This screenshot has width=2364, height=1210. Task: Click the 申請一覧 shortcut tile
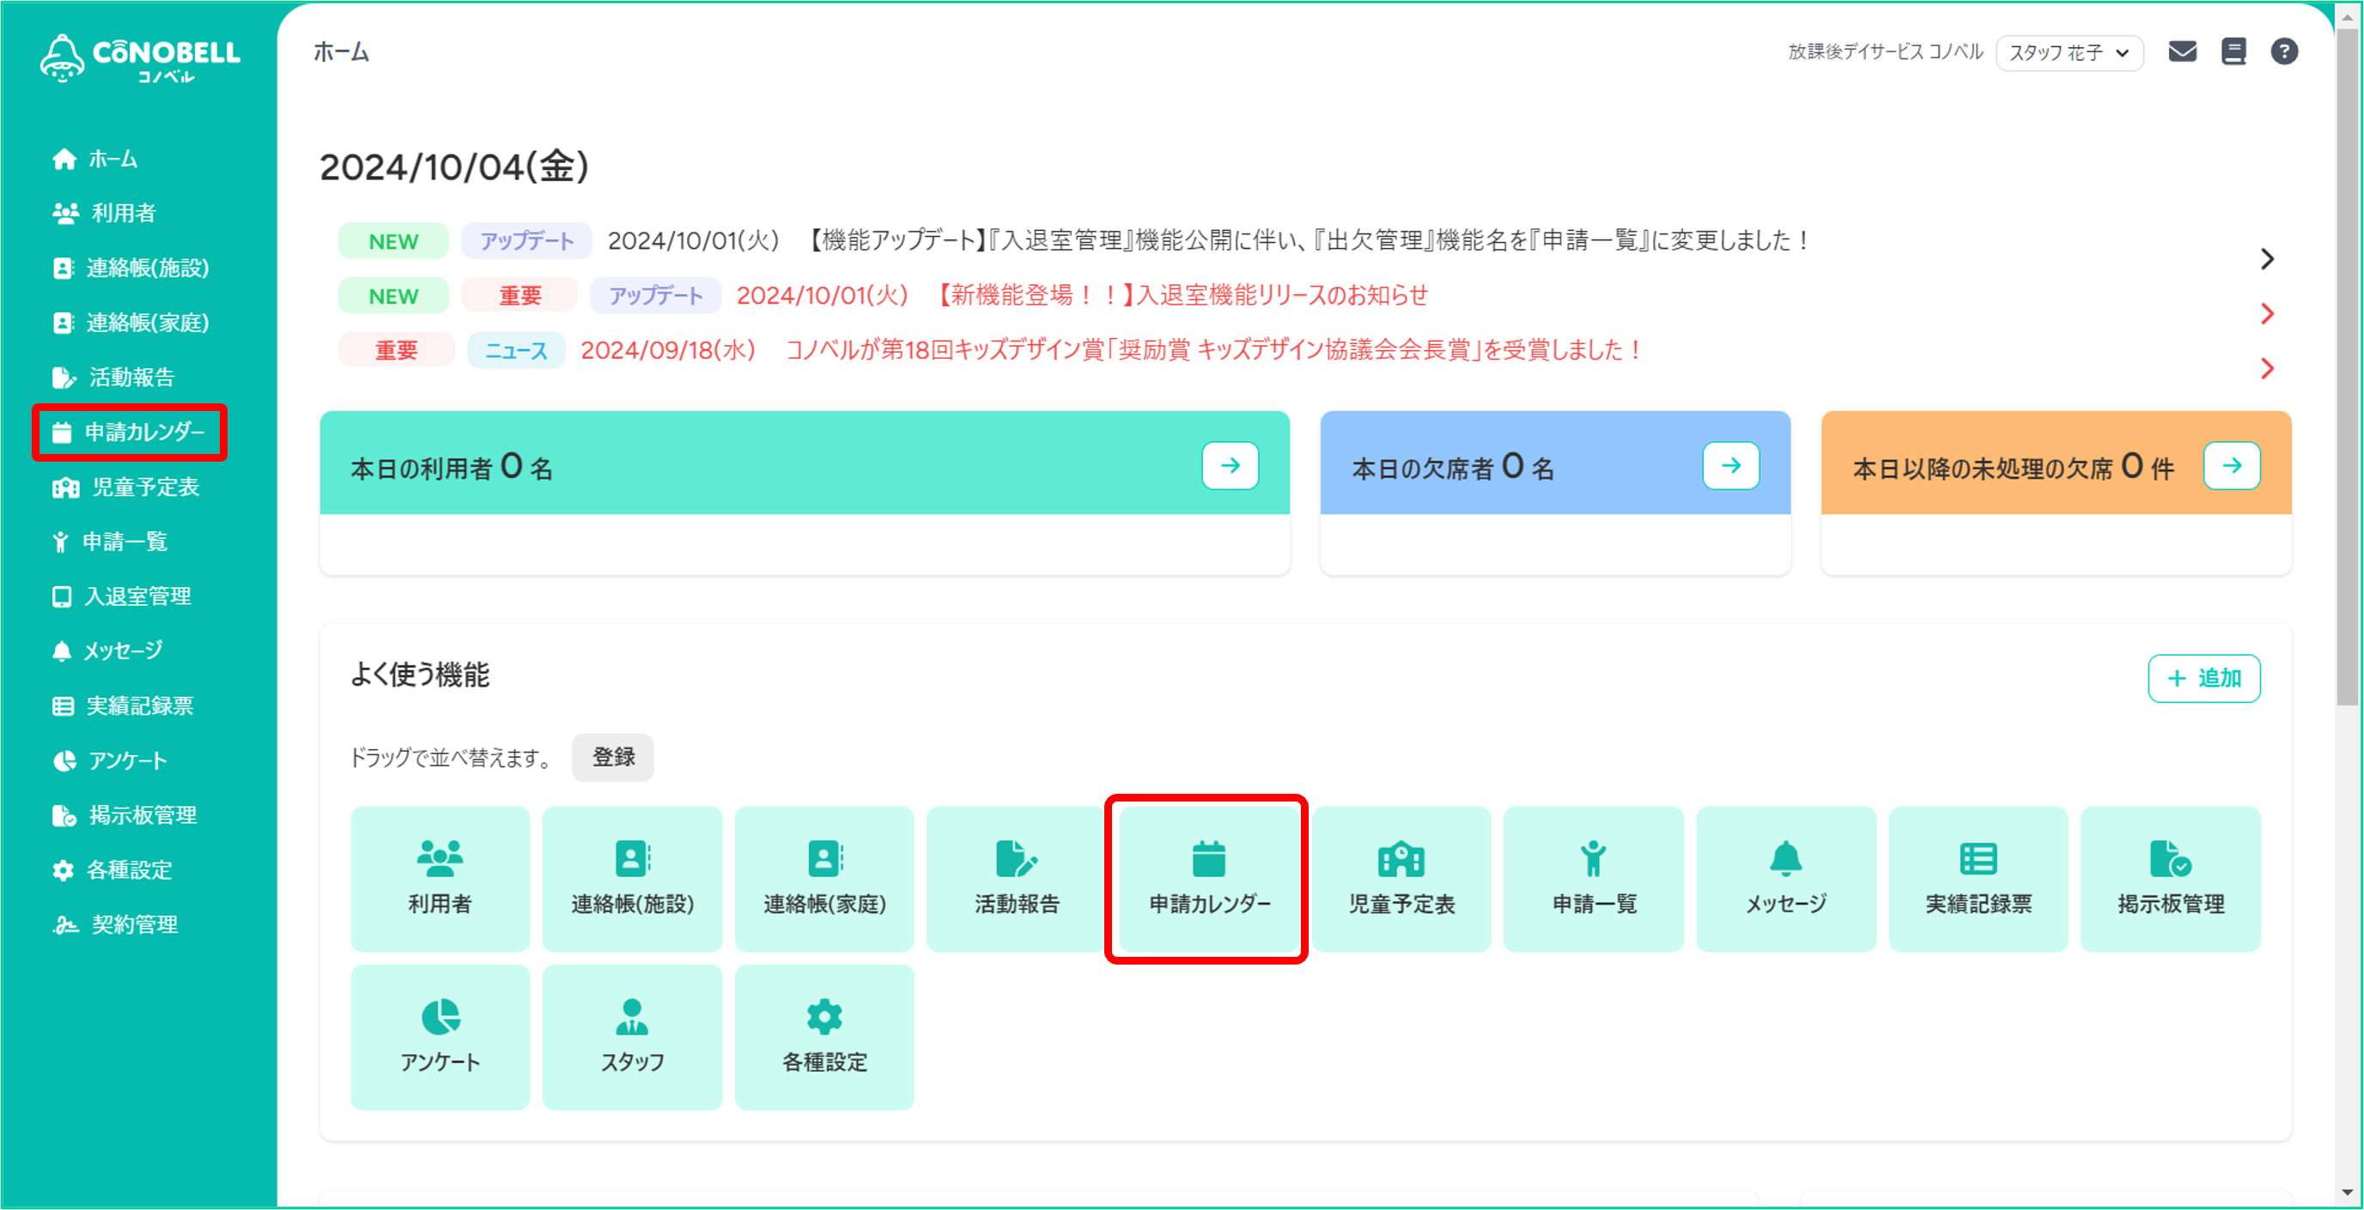point(1593,879)
